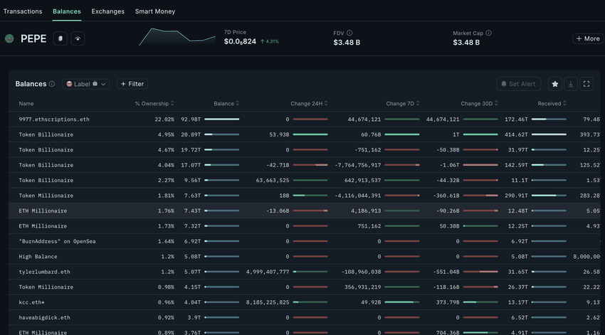The image size is (605, 335).
Task: Open the 9977.ethscriptions.eth holder row
Action: [54, 119]
